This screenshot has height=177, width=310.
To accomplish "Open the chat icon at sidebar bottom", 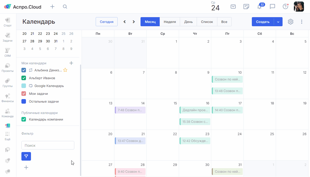I will point(8,171).
